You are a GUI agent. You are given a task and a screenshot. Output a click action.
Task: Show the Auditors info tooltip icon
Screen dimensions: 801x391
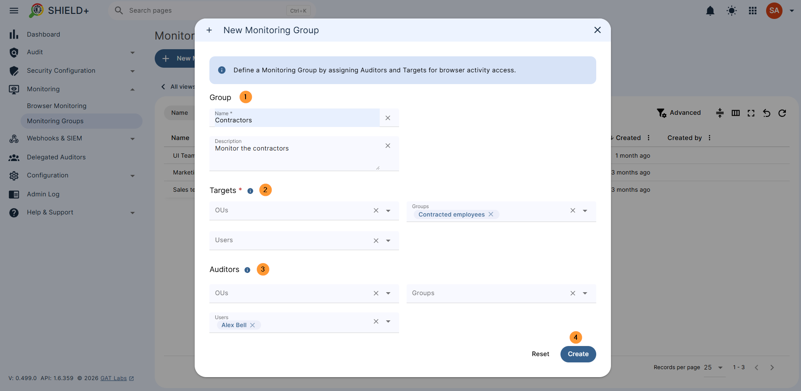247,270
